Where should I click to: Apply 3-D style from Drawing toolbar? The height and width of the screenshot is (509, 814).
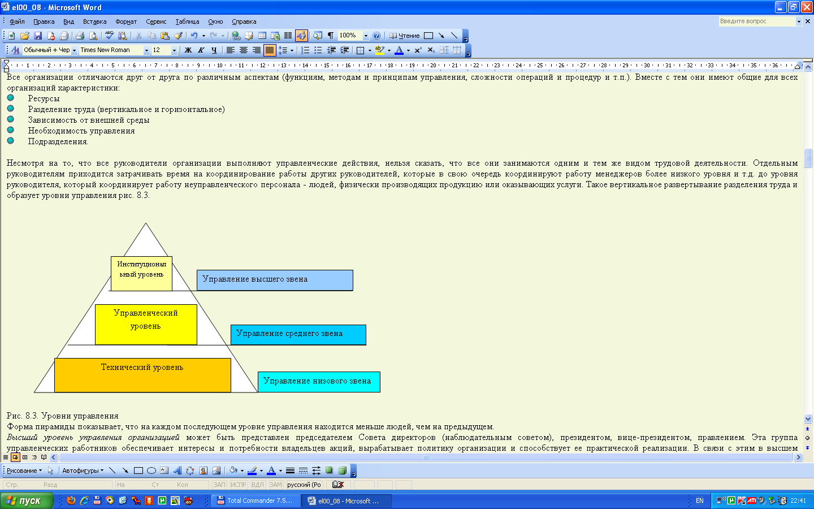coord(342,471)
